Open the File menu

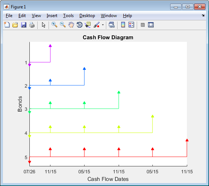[x=9, y=16]
